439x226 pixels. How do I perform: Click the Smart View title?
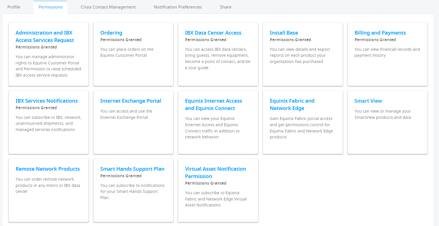click(368, 101)
